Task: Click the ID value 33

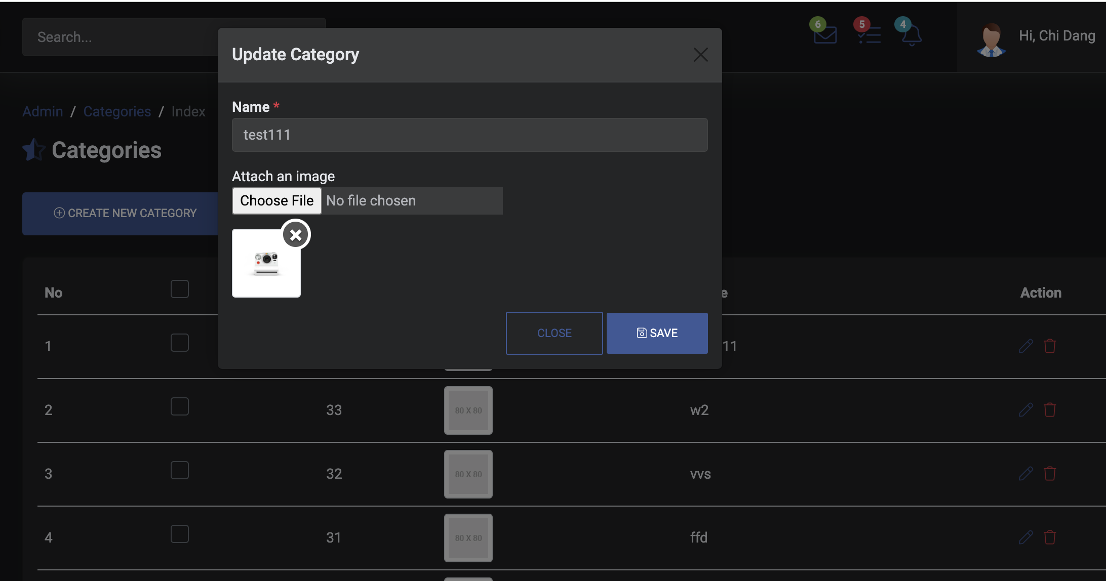Action: click(334, 410)
